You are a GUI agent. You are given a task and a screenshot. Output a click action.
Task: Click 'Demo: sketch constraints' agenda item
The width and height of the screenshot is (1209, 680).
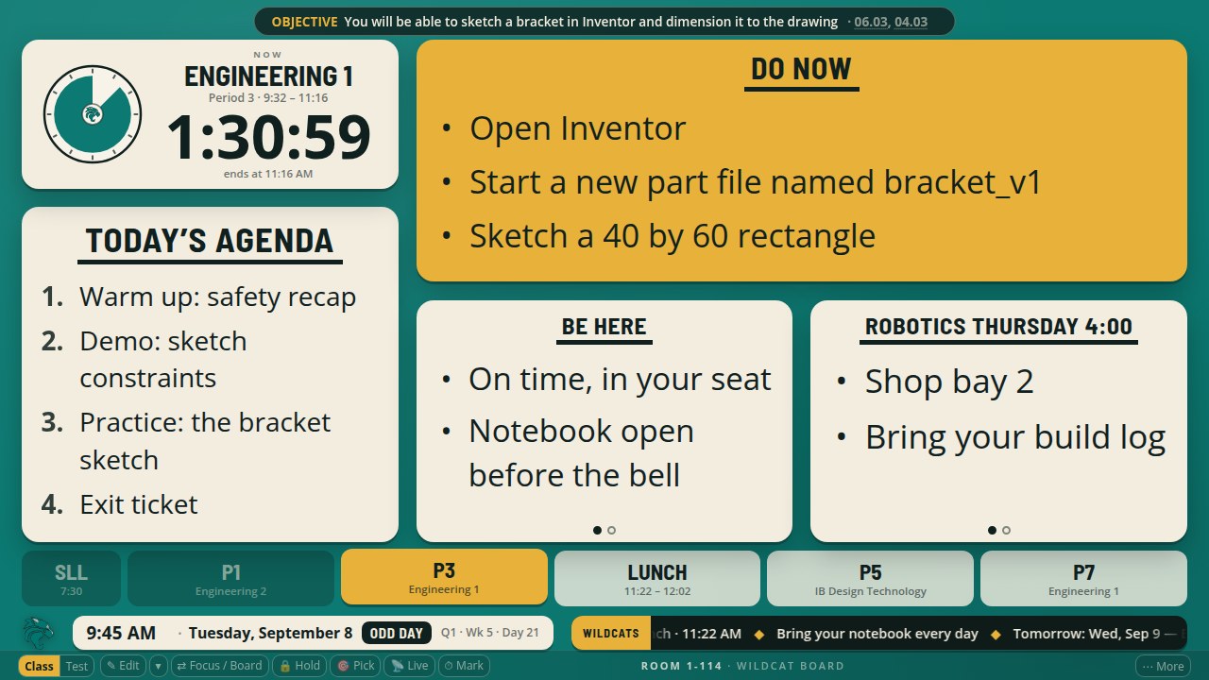[x=162, y=359]
